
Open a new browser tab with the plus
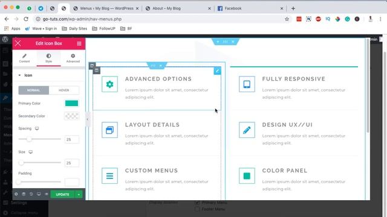[293, 8]
